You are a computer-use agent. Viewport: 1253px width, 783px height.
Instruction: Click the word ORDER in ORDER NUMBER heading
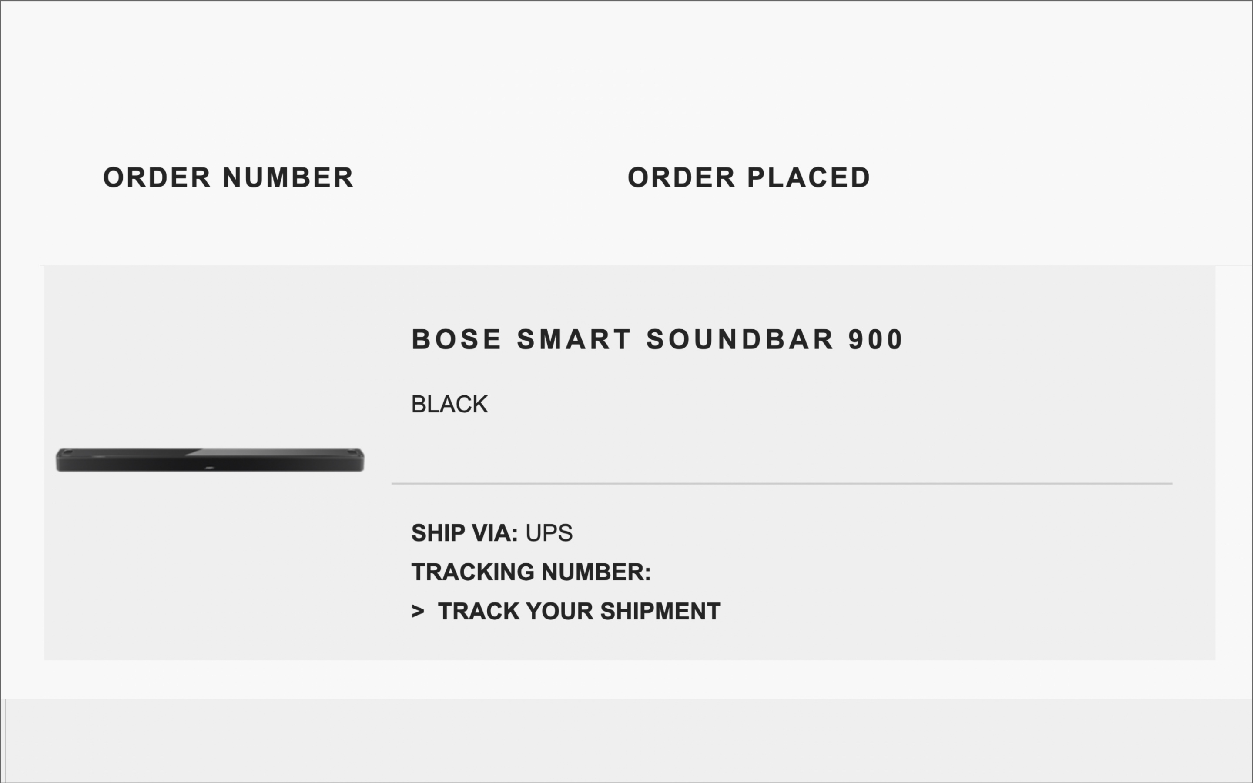click(x=157, y=178)
